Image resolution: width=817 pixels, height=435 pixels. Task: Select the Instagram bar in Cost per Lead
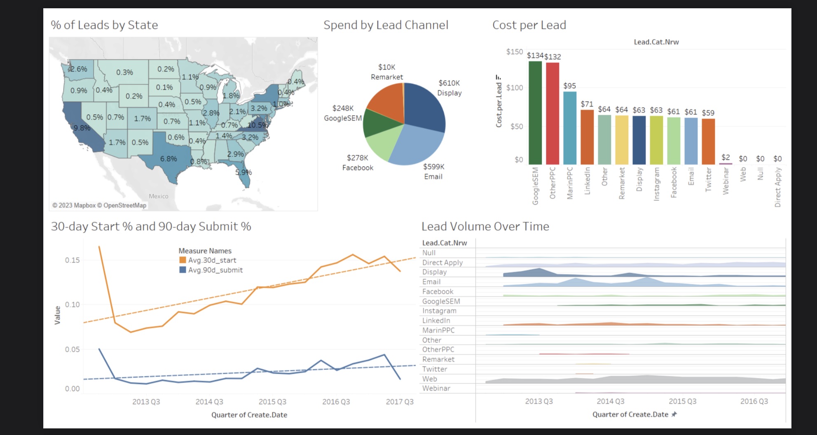coord(656,140)
